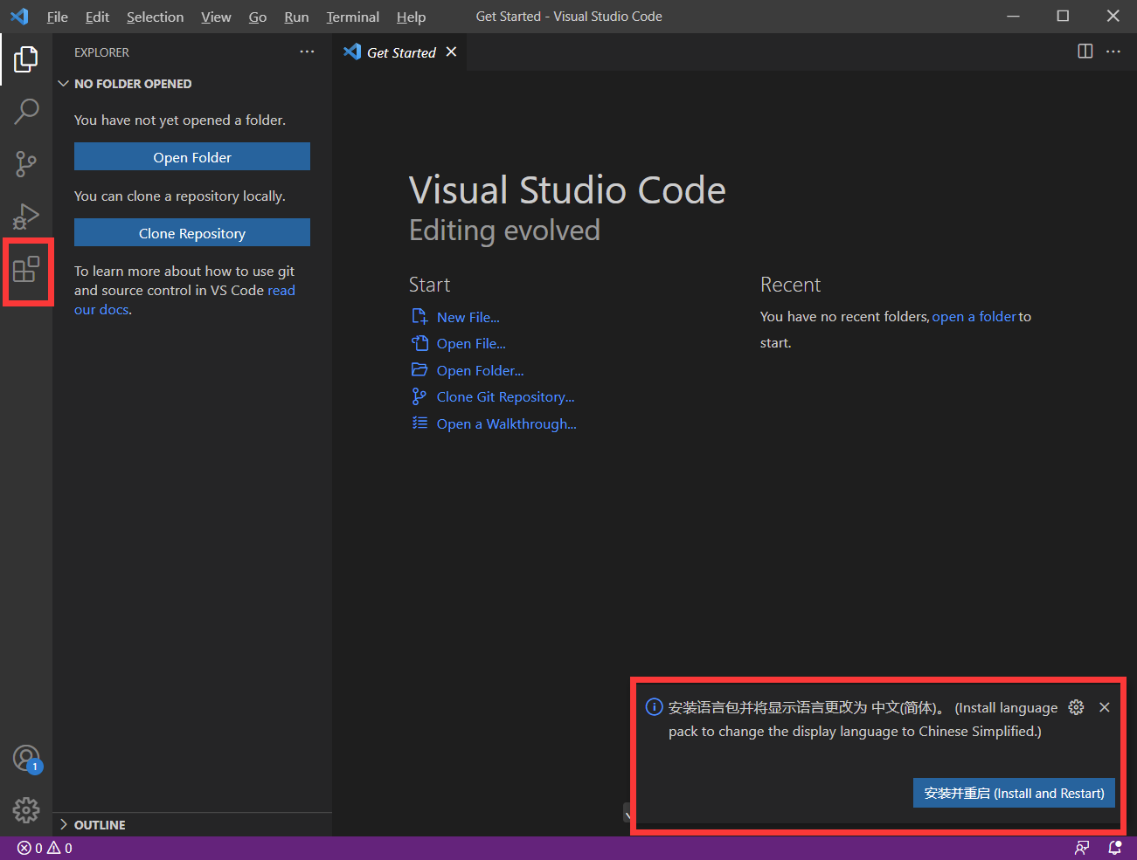Click the Open Folder... link under Start

[481, 370]
